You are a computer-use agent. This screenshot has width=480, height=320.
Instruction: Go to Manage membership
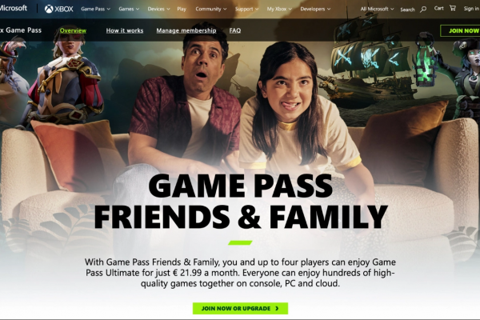pos(186,30)
